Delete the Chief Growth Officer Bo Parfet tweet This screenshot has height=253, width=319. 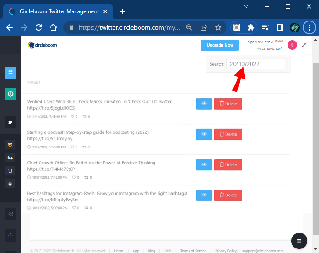tap(228, 165)
